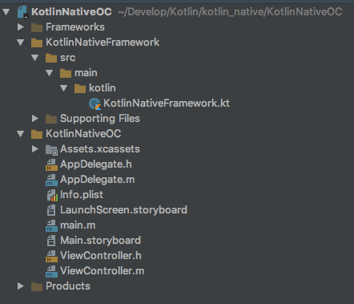
Task: Collapse the KotlinNativeOC group folder
Action: pyautogui.click(x=21, y=134)
